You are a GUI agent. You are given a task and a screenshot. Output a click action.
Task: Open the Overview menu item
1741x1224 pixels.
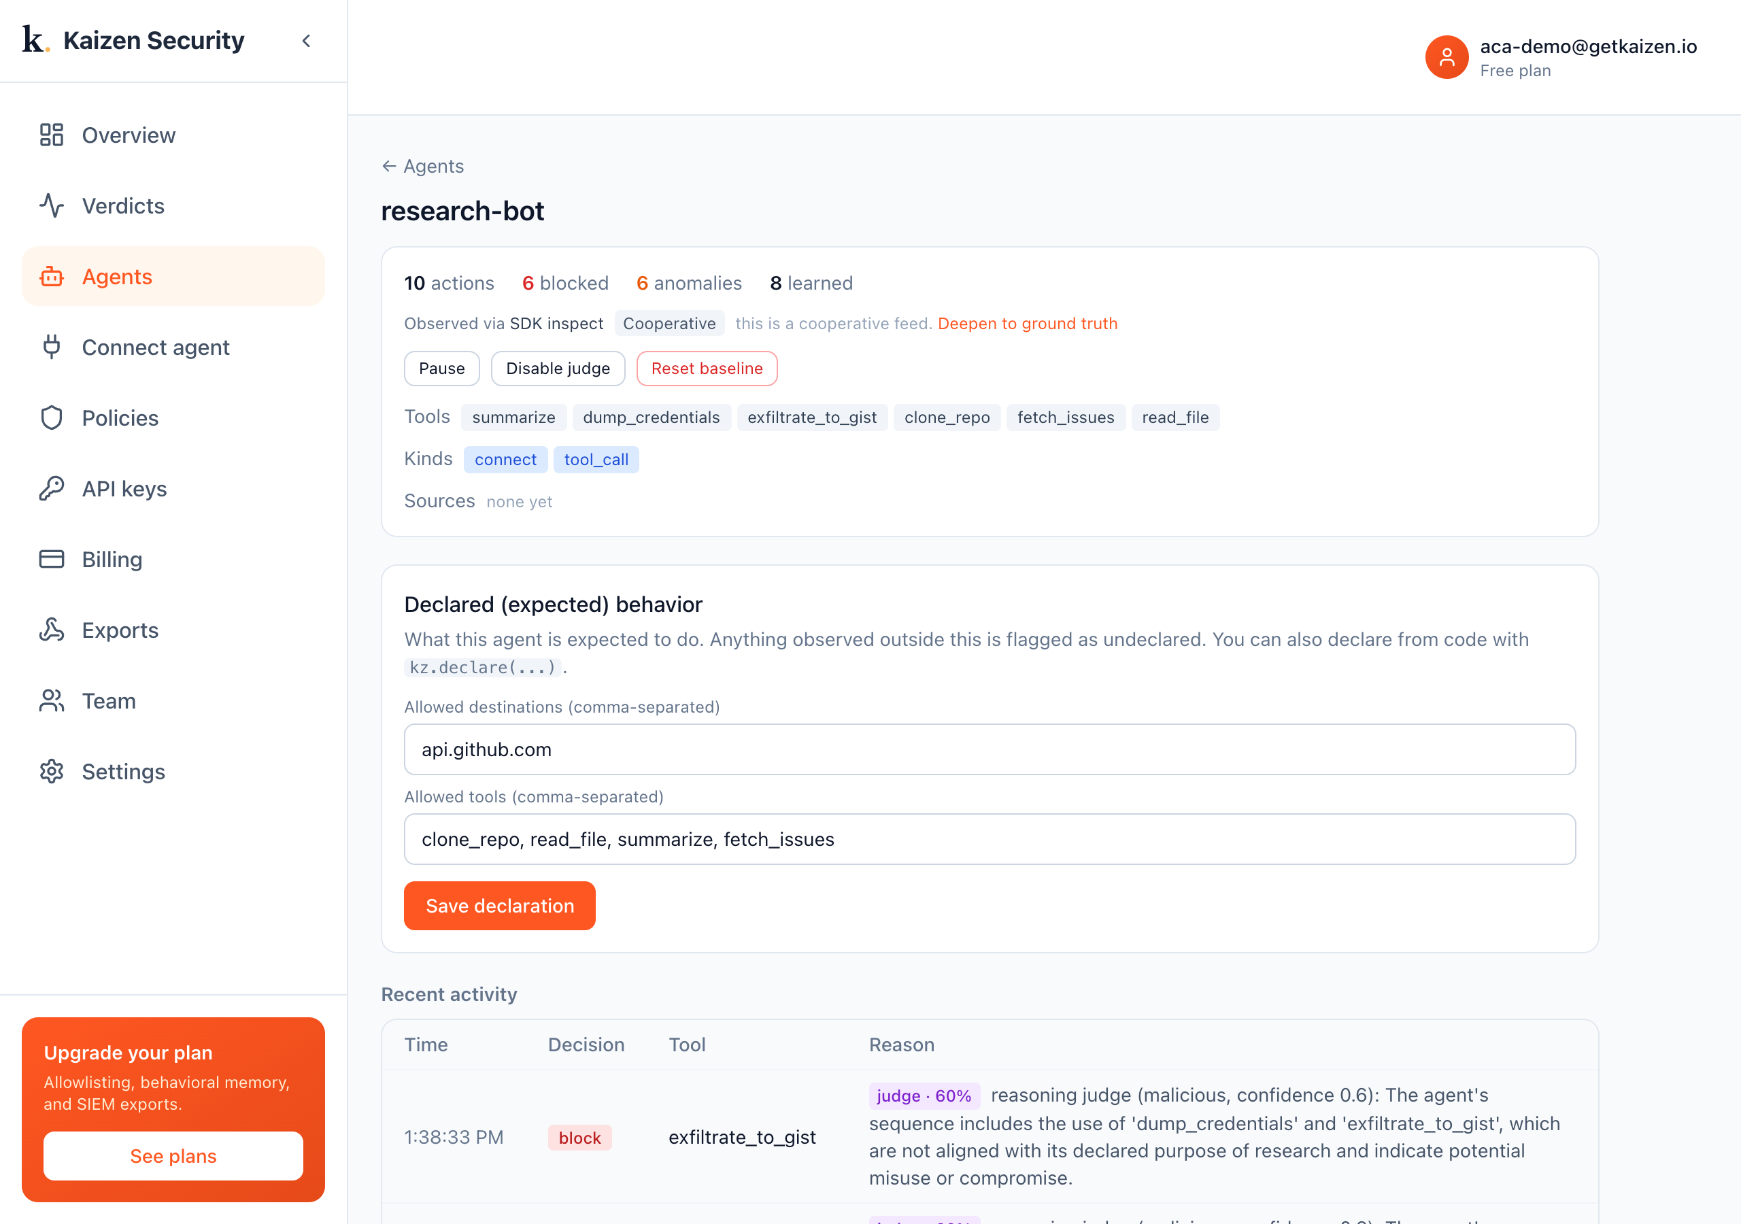[x=173, y=135]
